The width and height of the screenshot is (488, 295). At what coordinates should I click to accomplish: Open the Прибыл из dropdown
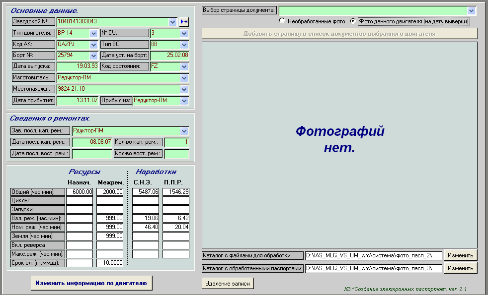coord(184,101)
